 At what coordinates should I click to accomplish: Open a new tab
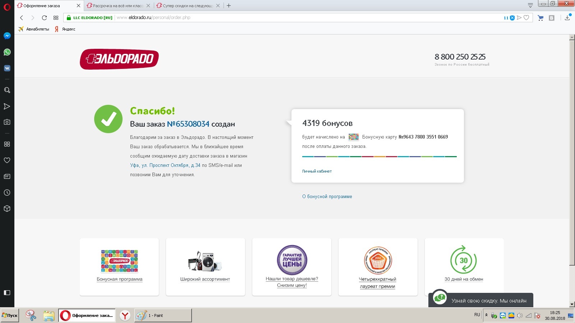[229, 5]
